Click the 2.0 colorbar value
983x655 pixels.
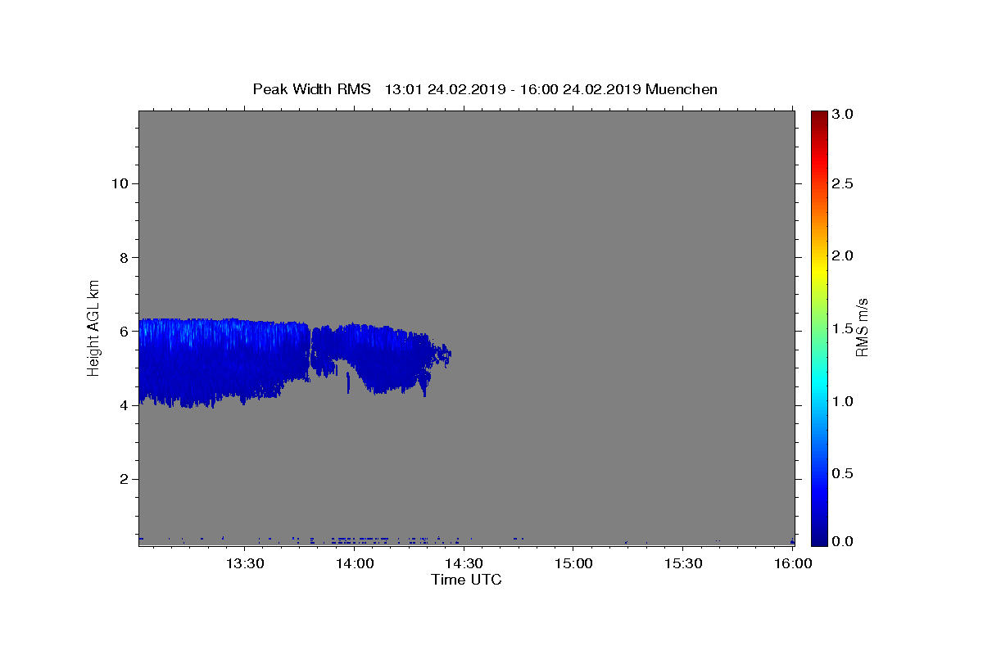[x=845, y=255]
